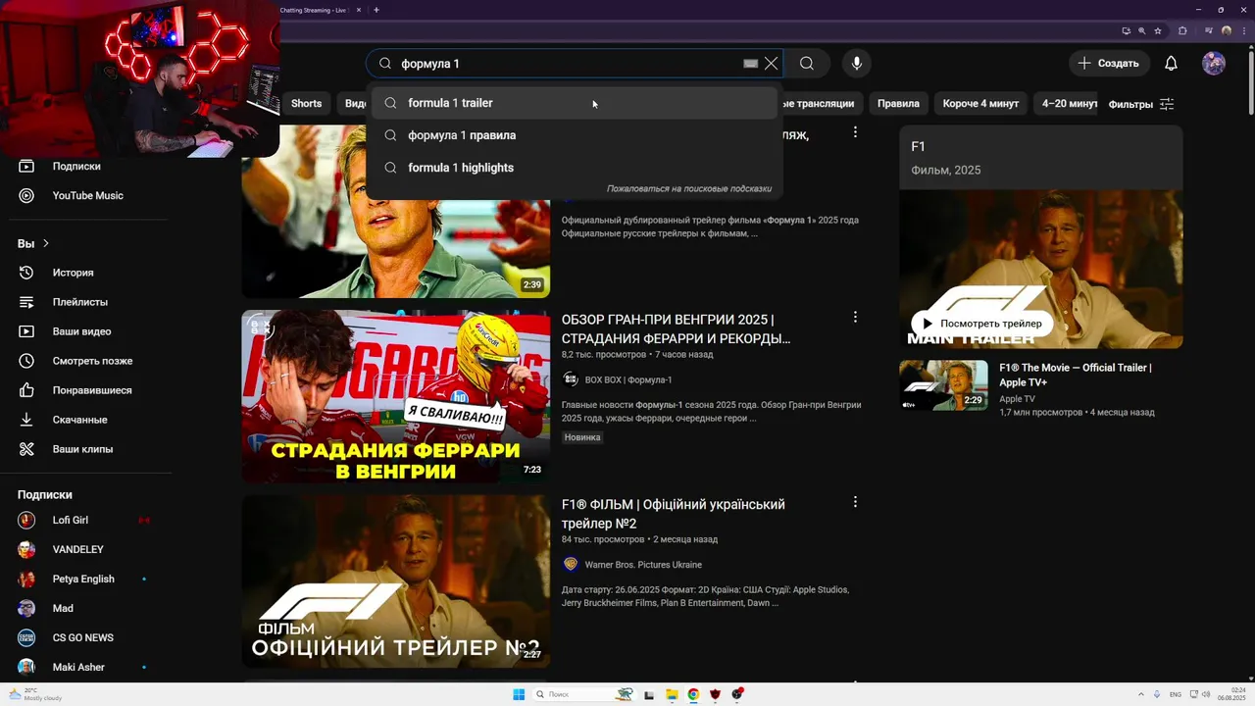Select suggestion "formula 1 trailer"
The image size is (1255, 706).
tap(574, 103)
